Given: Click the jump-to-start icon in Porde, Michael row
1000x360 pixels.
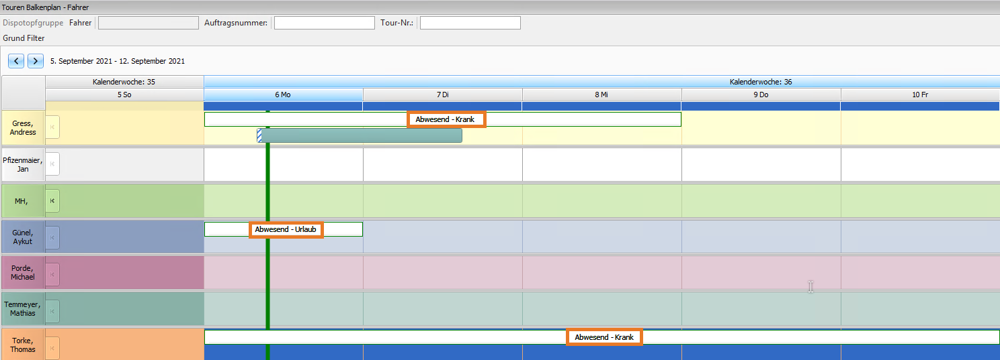Looking at the screenshot, I should 52,274.
